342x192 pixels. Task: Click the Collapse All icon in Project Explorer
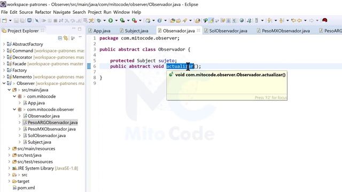pyautogui.click(x=60, y=38)
